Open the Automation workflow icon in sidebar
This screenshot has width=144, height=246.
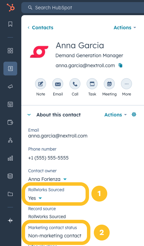point(10,140)
